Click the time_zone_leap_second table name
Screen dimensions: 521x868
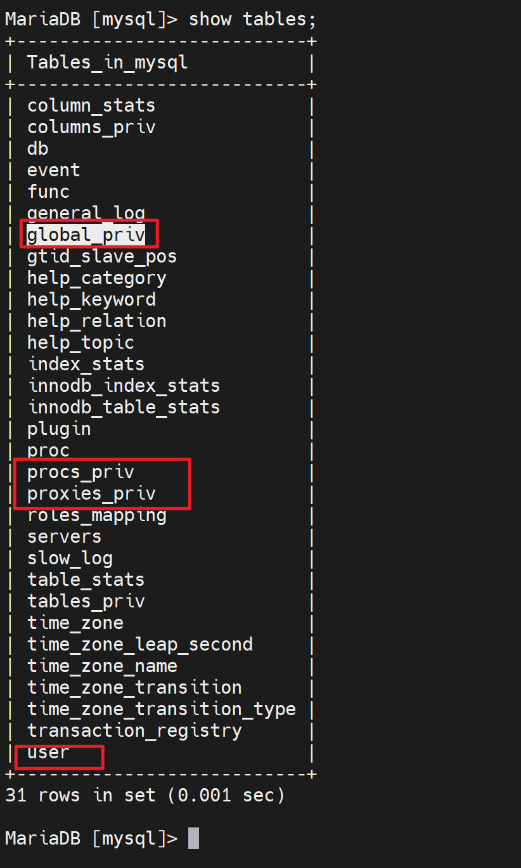139,644
